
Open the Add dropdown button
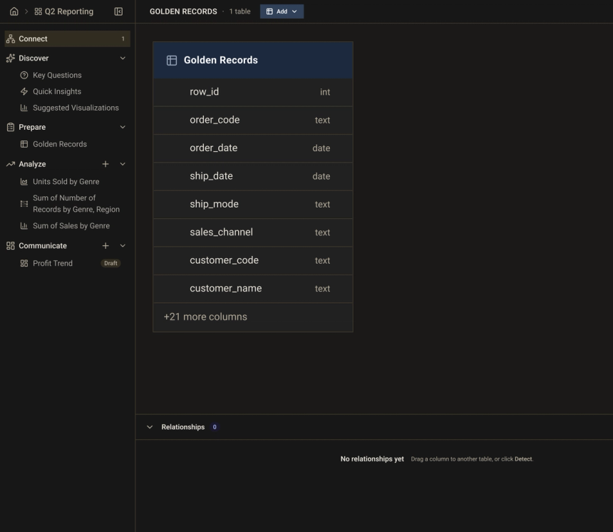pos(282,11)
